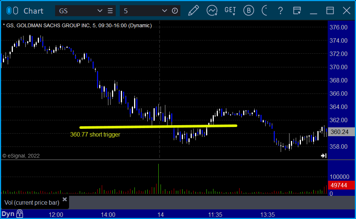Maximize the chart window
Image resolution: width=356 pixels, height=219 pixels.
330,11
